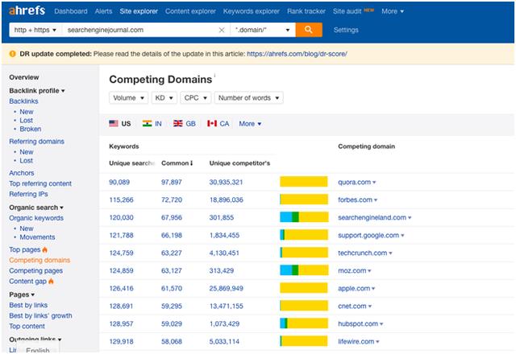
Task: Click the keyword overlap bar for moz.com
Action: pos(304,270)
